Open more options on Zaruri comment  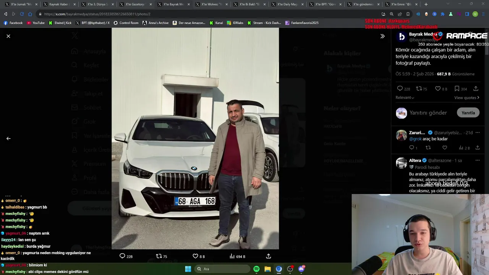(x=477, y=133)
